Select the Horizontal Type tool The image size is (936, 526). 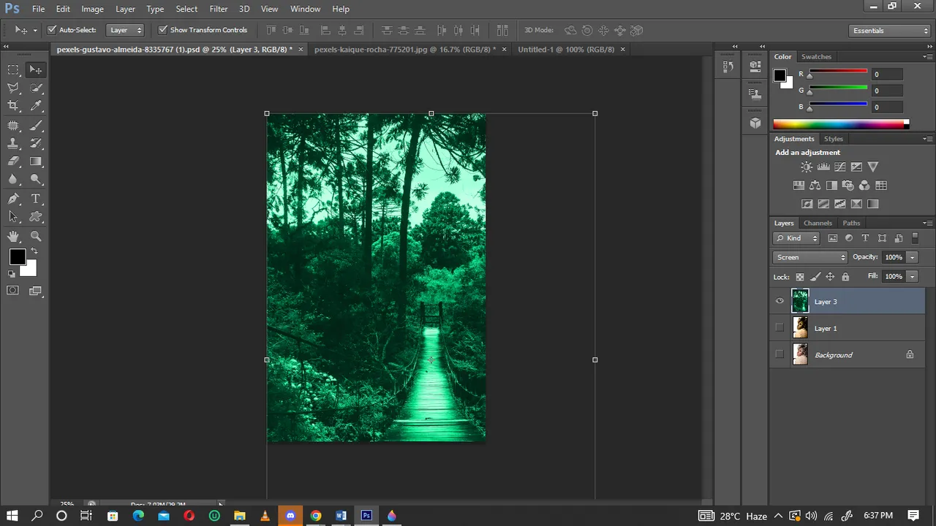point(36,199)
